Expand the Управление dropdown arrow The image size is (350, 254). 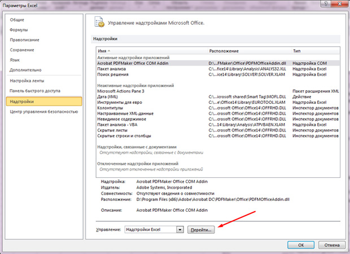(180, 230)
